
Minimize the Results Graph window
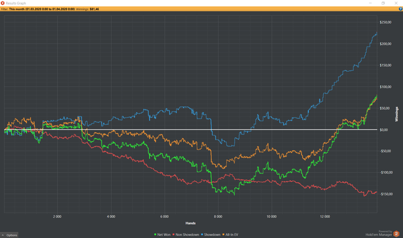coord(370,3)
